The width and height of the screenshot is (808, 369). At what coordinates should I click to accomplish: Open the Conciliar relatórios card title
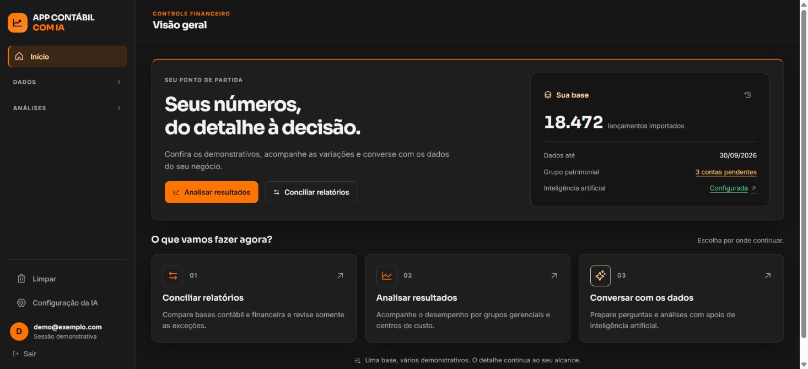coord(203,297)
